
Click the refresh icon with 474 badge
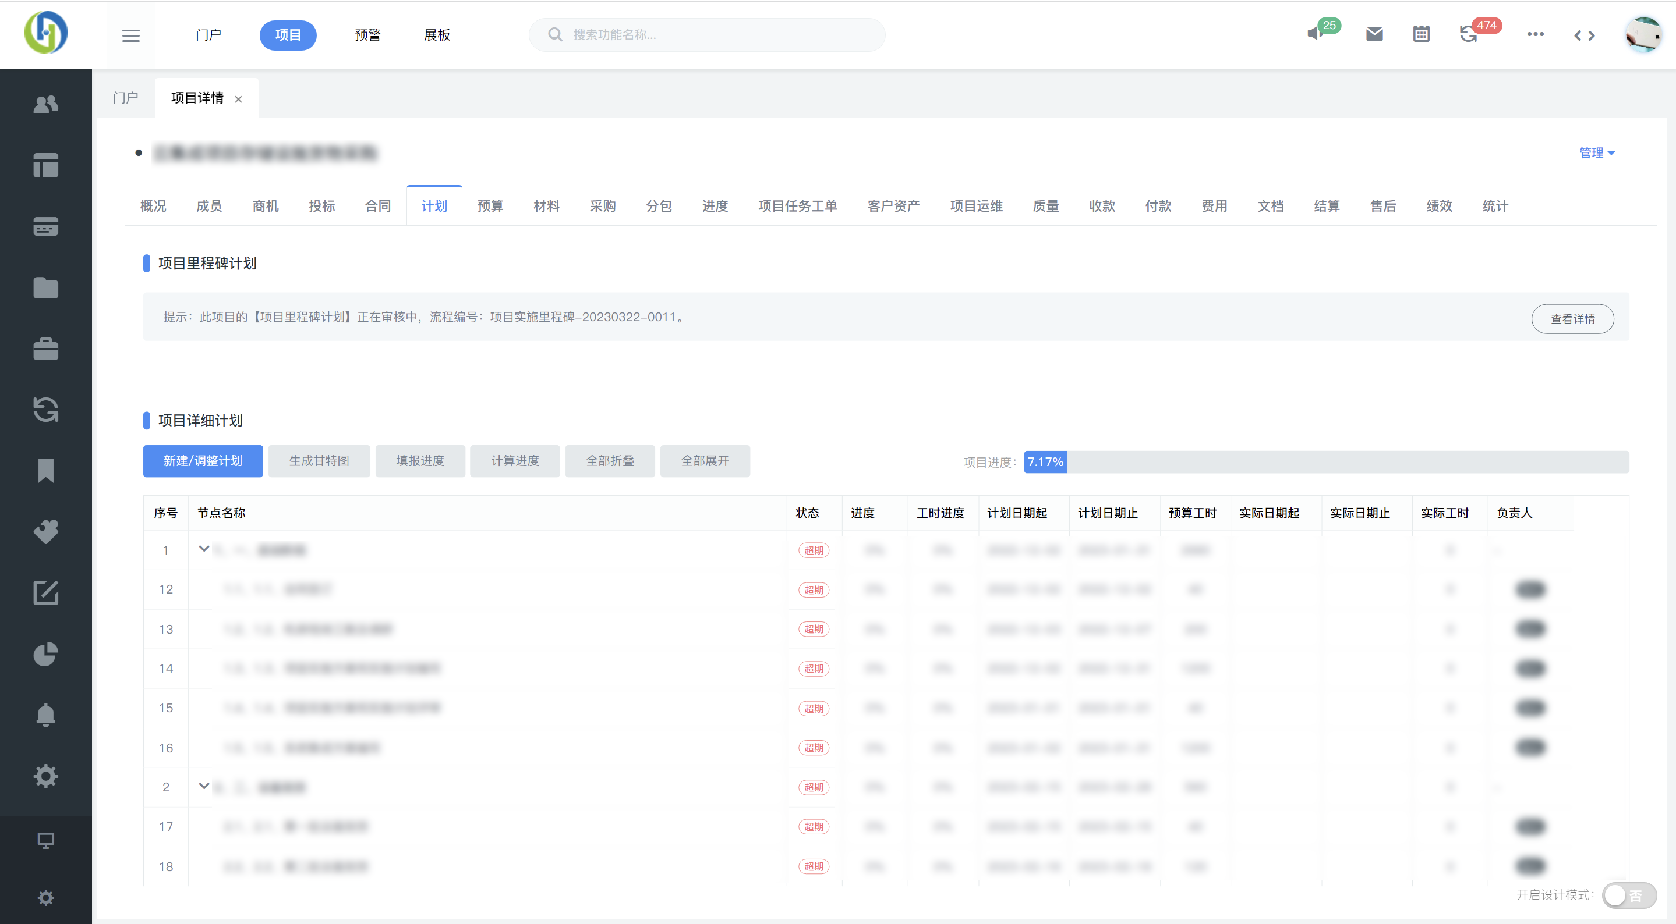(1468, 34)
